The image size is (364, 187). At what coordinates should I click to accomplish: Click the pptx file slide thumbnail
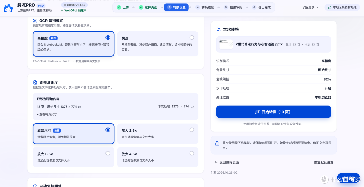pos(226,44)
